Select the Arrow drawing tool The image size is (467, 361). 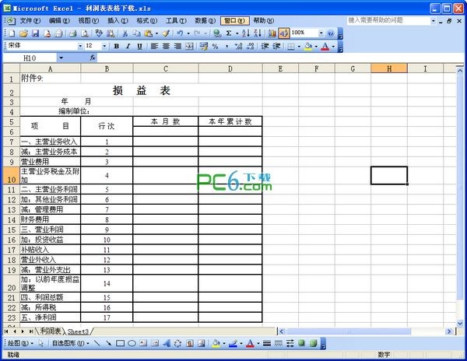pyautogui.click(x=108, y=343)
